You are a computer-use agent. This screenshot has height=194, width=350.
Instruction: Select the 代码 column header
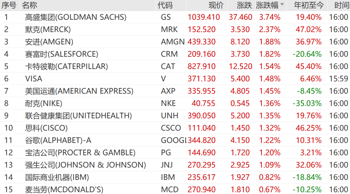(x=165, y=6)
